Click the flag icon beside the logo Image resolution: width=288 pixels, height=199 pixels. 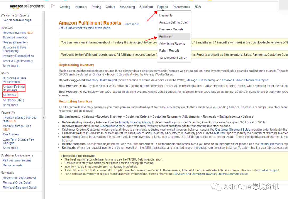coord(53,6)
